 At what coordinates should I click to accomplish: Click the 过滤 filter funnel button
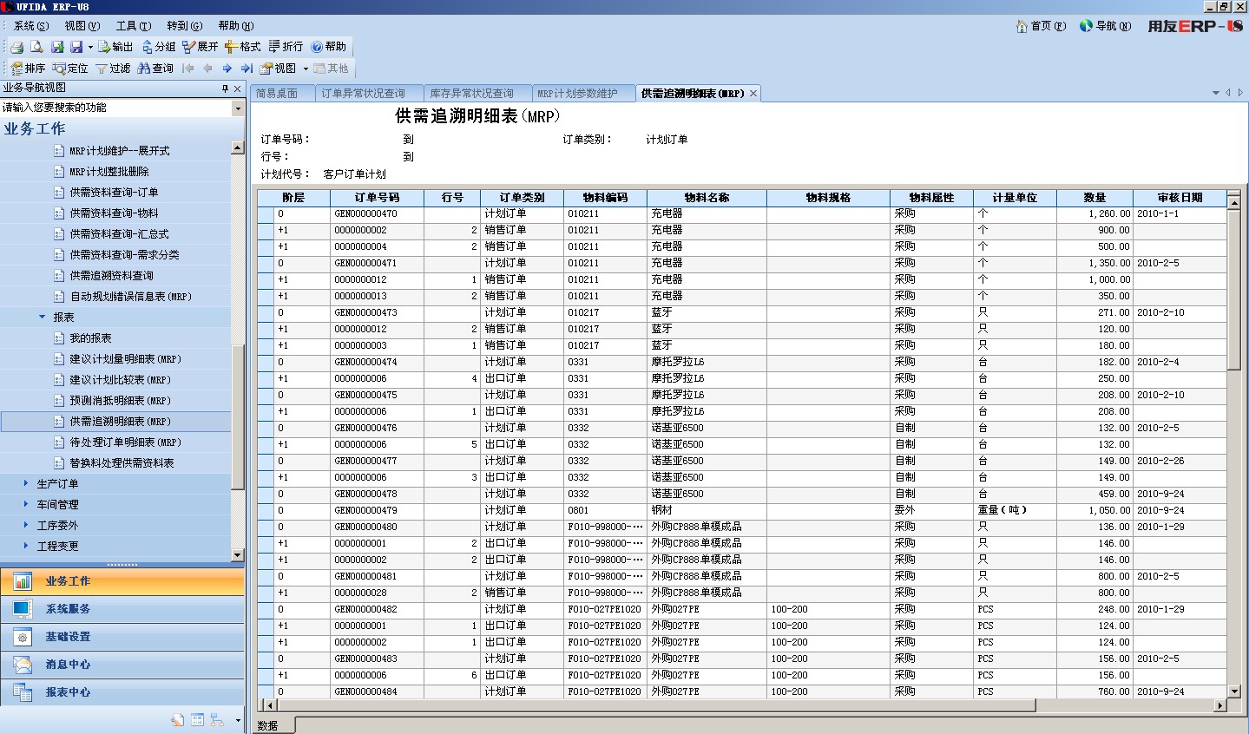(113, 69)
